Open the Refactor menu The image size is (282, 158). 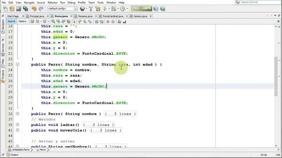(x=52, y=3)
